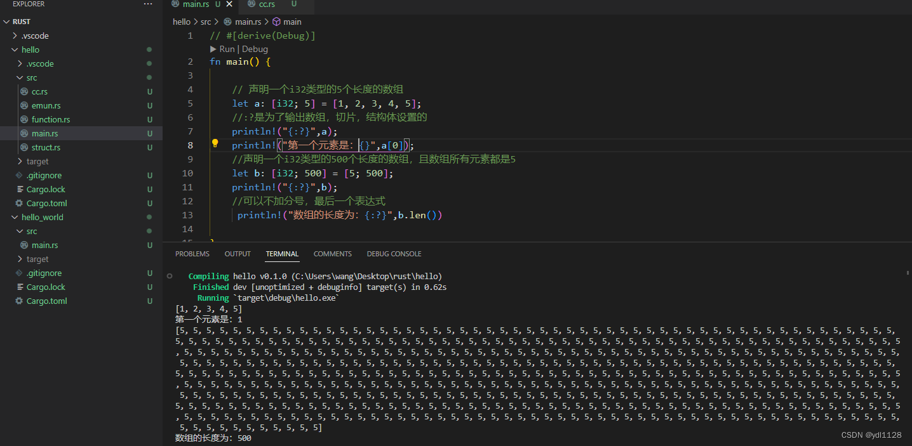Open cc.rs from the src folder
Screen dimensions: 912x446
pos(41,91)
